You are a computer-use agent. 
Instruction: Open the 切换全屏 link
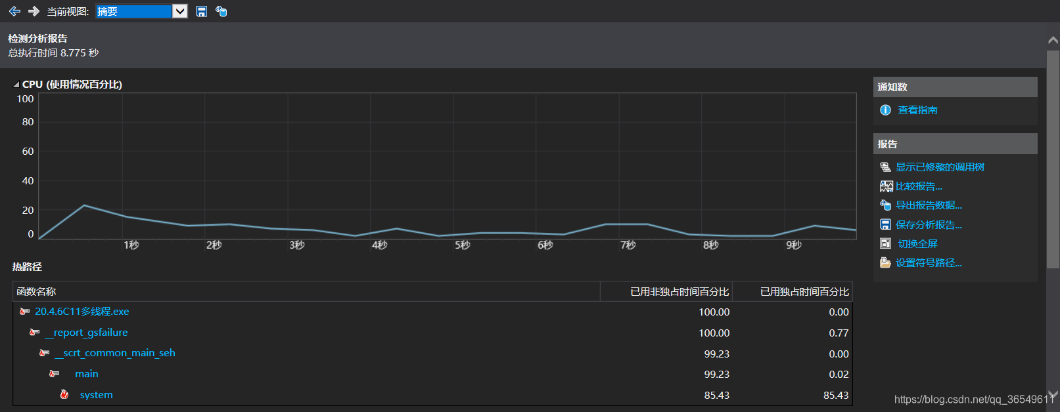coord(917,243)
